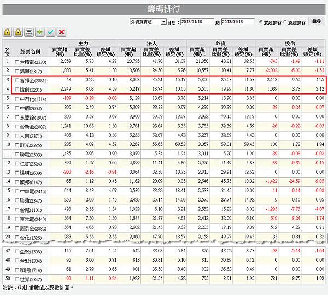Click the -1,422 投信 value for 順邦
Viewport: 328px width, 295px height.
tap(271, 181)
